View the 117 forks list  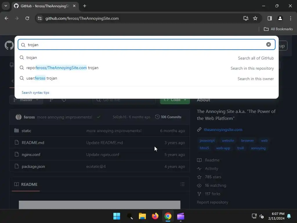click(209, 194)
